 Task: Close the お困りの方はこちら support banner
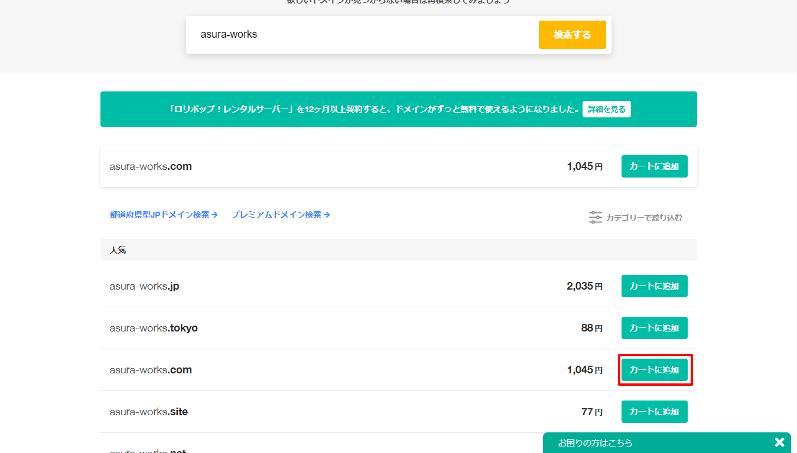[779, 442]
